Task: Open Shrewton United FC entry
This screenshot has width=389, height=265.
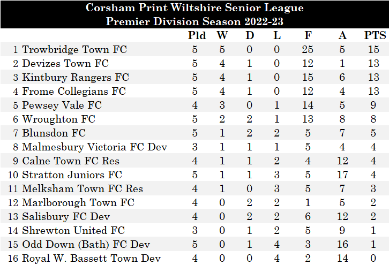Action: 73,231
